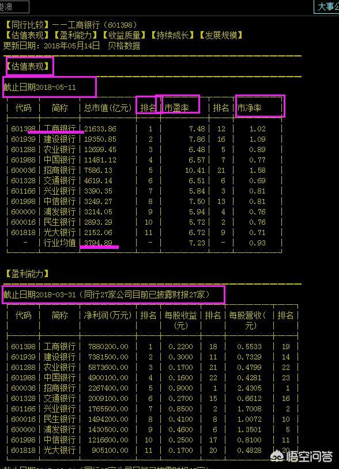Click the 总市值(亿元) column header

(x=108, y=108)
